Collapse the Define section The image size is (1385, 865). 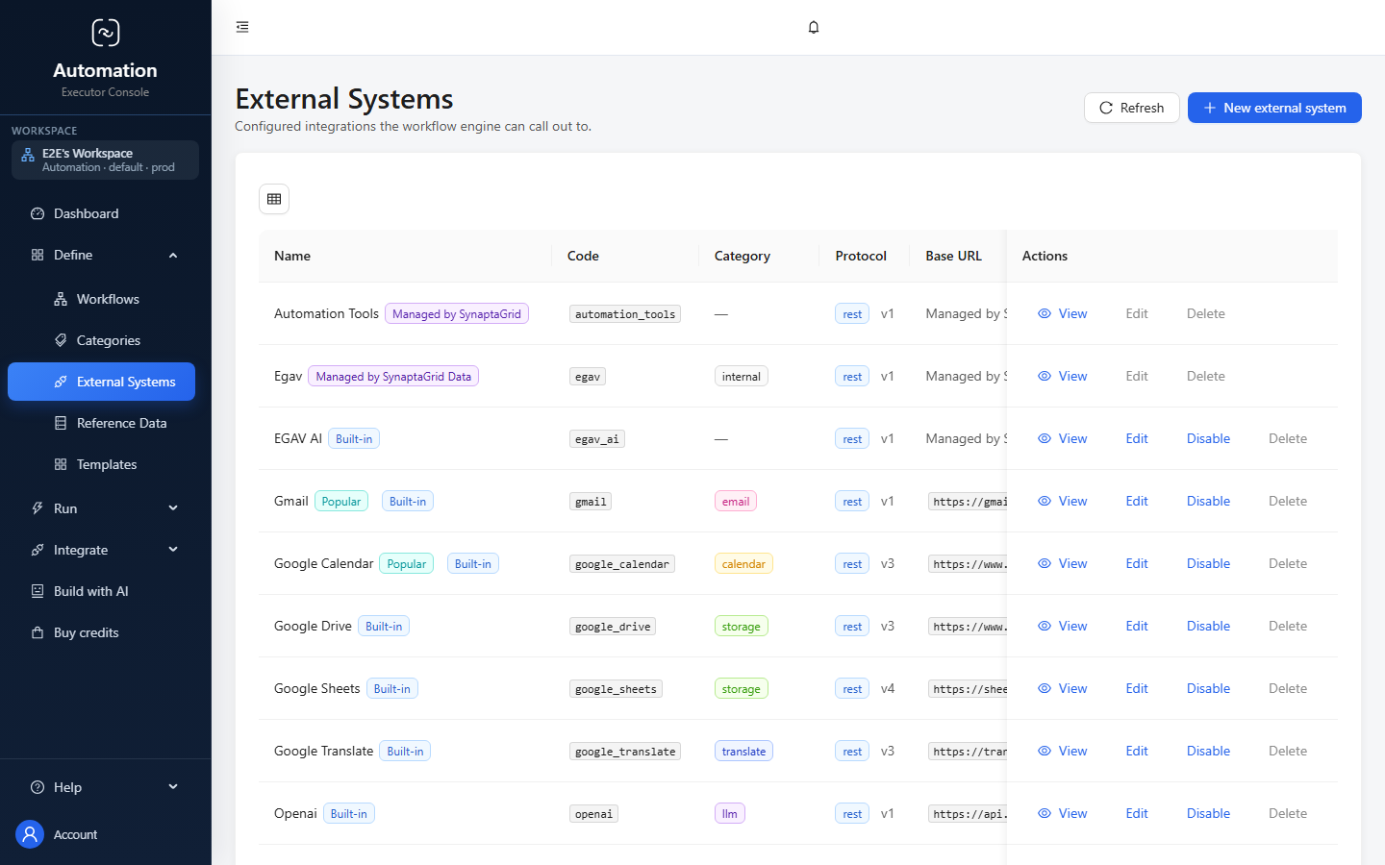point(106,255)
